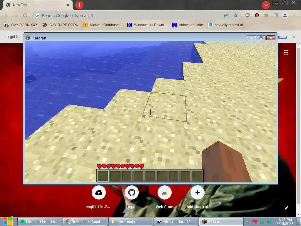Open the taskbar clock showing 3:13 PM
The width and height of the screenshot is (301, 226).
coord(285,222)
